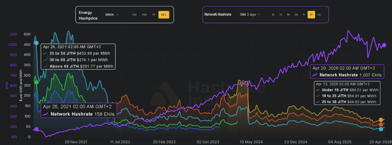Viewport: 392px width, 145px height.
Task: Open the MWh unit dropdown
Action: click(112, 15)
